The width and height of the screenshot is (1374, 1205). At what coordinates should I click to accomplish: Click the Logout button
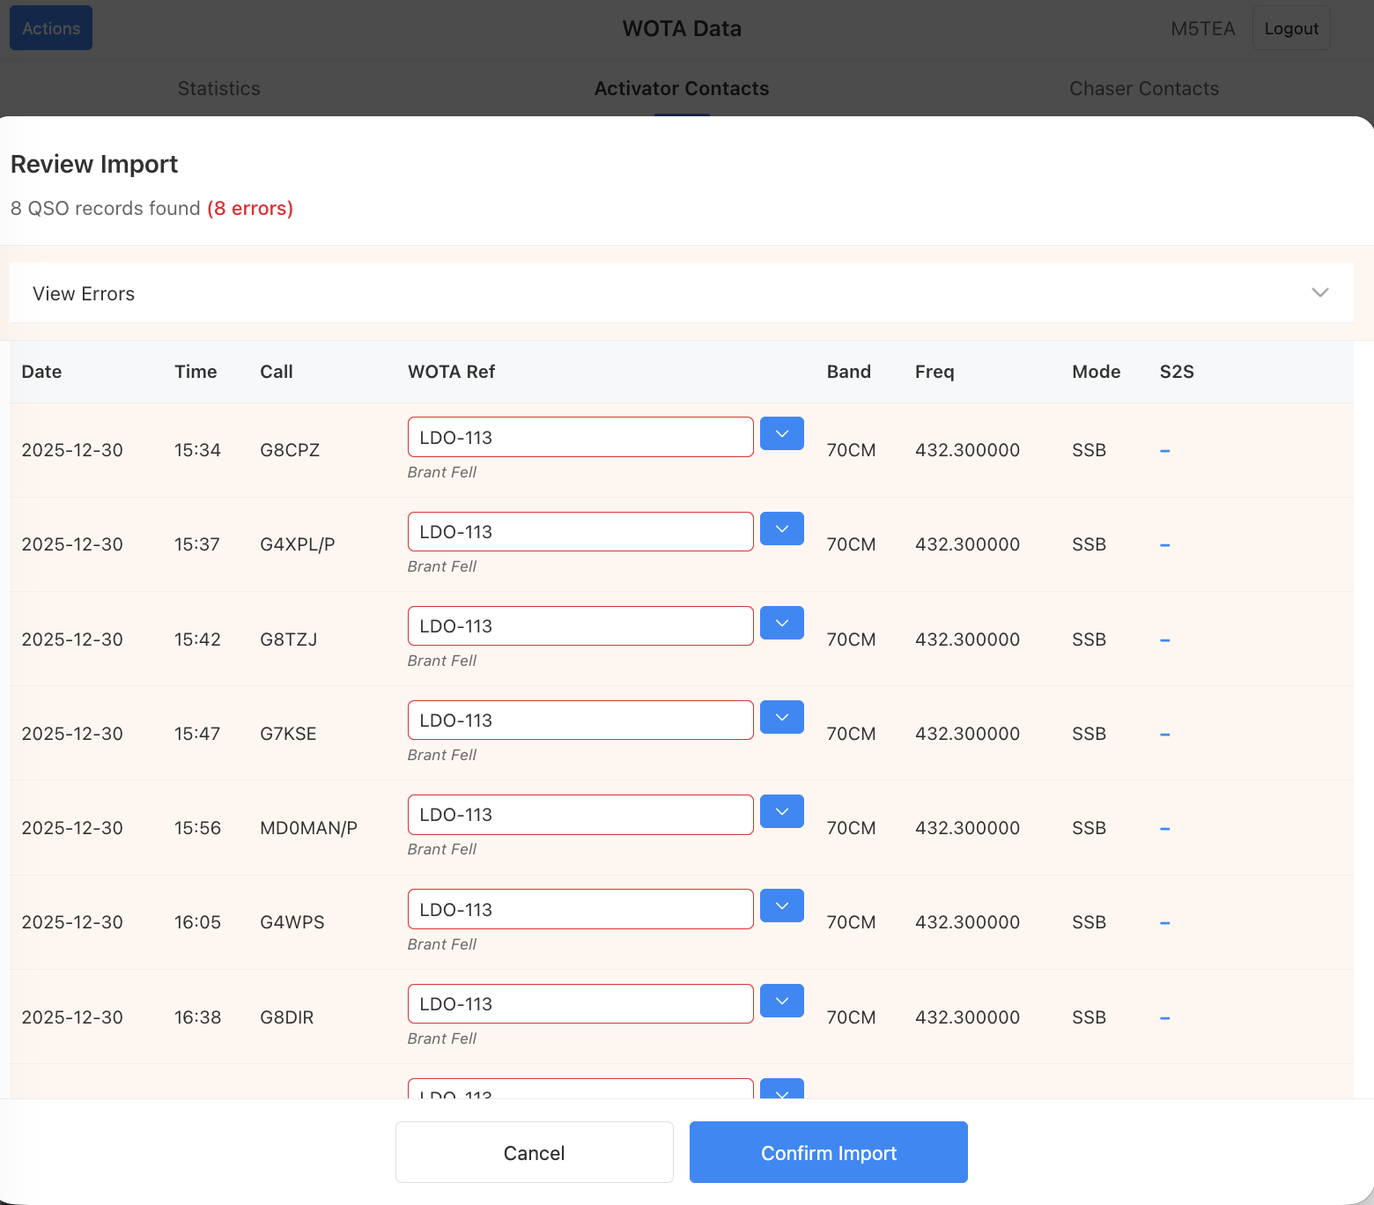click(x=1290, y=28)
